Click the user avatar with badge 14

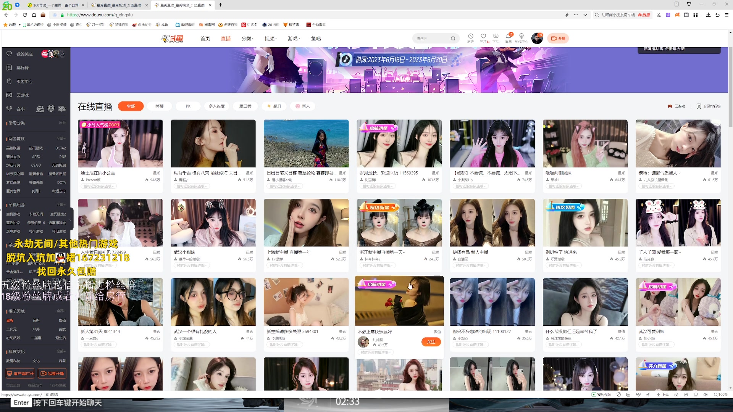pyautogui.click(x=537, y=38)
